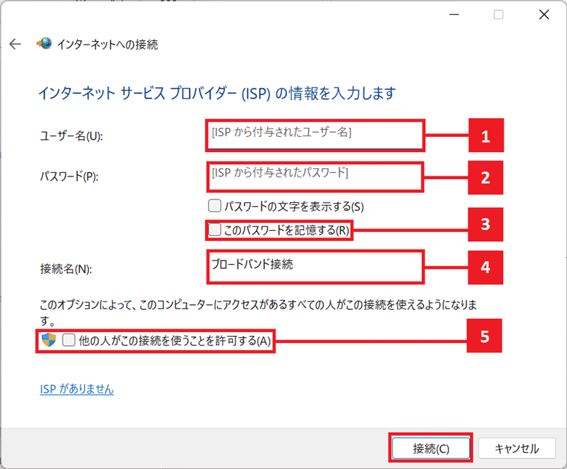Click the back arrow navigation icon
This screenshot has height=469, width=567.
tap(15, 43)
